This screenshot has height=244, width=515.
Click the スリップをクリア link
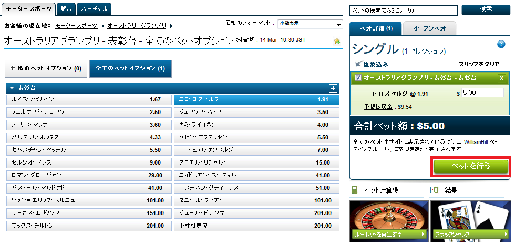(479, 64)
